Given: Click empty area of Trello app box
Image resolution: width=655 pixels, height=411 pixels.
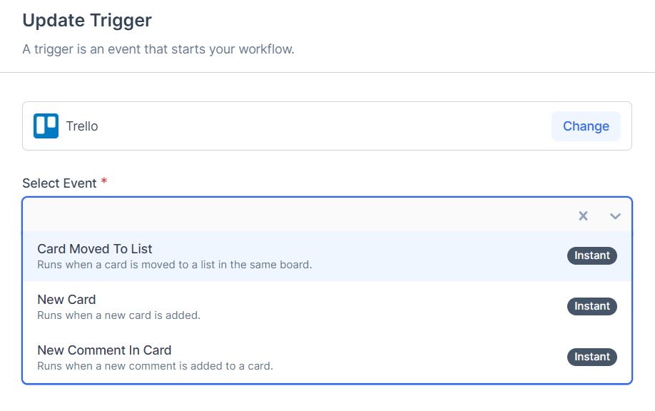Looking at the screenshot, I should coord(321,126).
